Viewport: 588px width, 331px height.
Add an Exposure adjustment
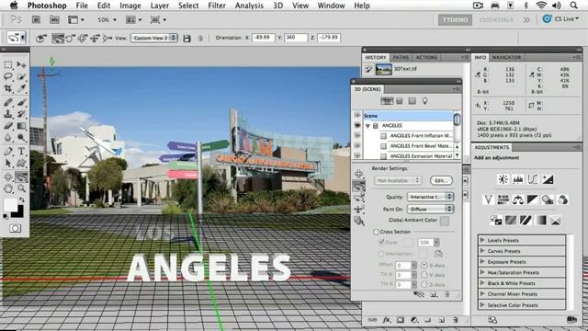click(x=548, y=179)
